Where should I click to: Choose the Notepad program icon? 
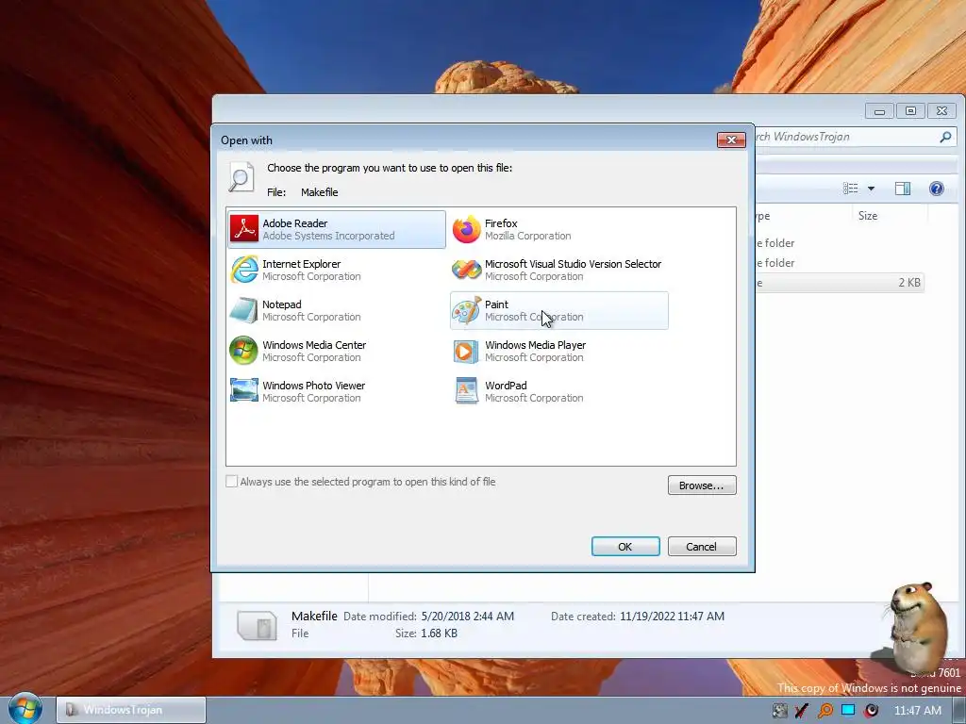pyautogui.click(x=244, y=310)
